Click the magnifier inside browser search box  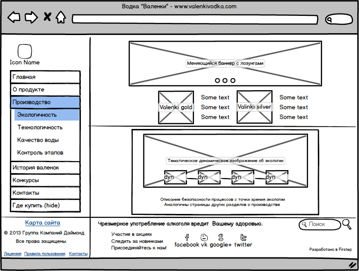coord(329,20)
